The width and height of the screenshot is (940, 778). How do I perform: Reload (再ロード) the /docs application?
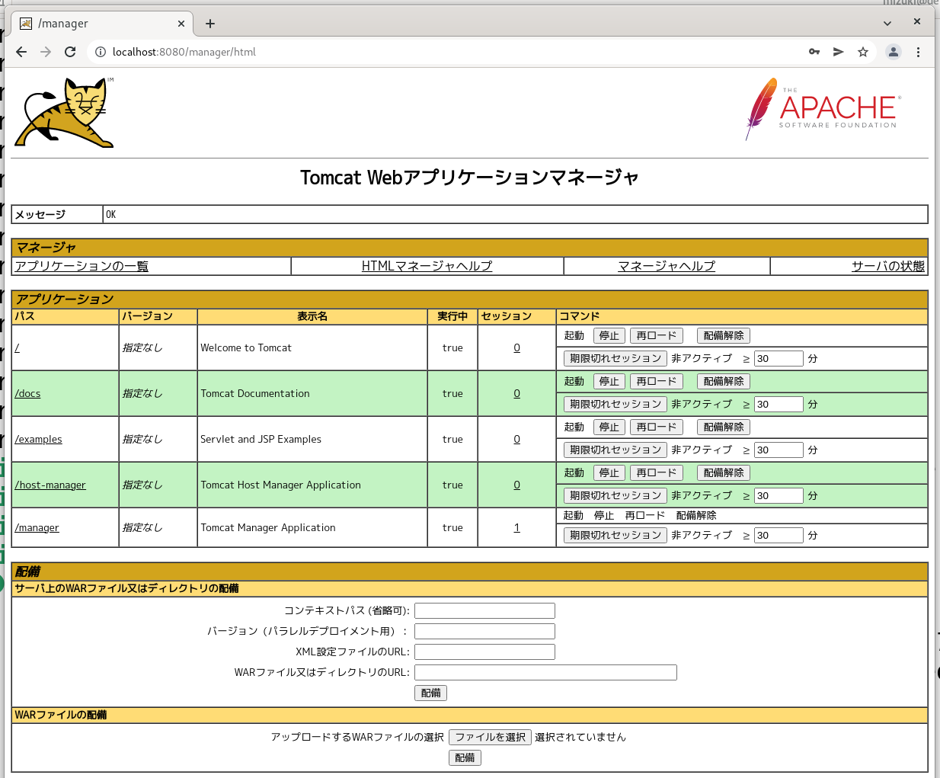(x=657, y=382)
